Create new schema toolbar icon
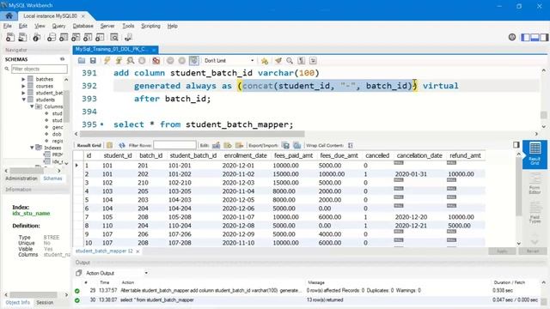 52,37
